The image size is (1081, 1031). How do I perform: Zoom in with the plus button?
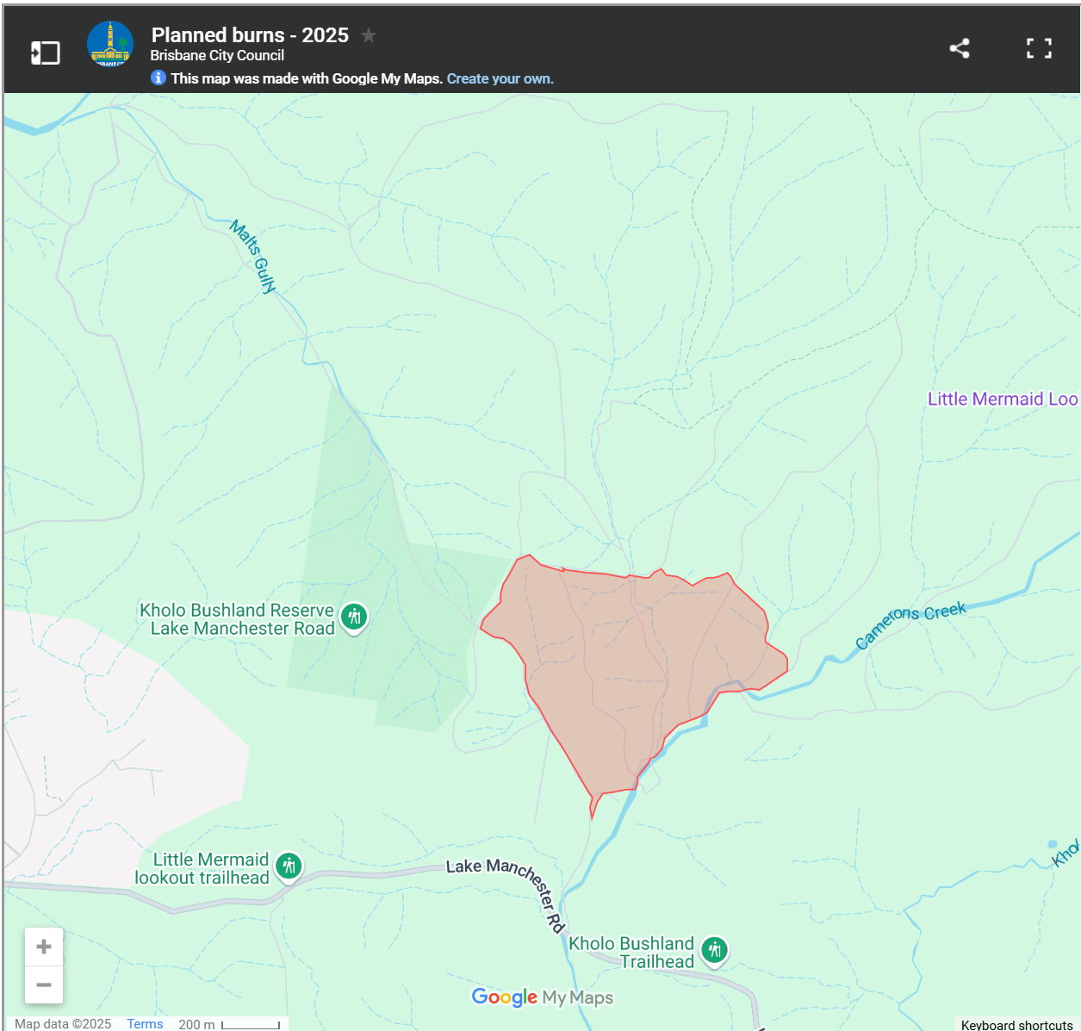44,947
